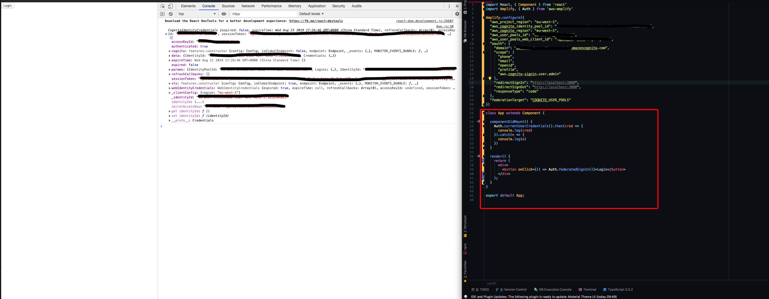The image size is (769, 299).
Task: Open the react-devtools download link
Action: 316,21
